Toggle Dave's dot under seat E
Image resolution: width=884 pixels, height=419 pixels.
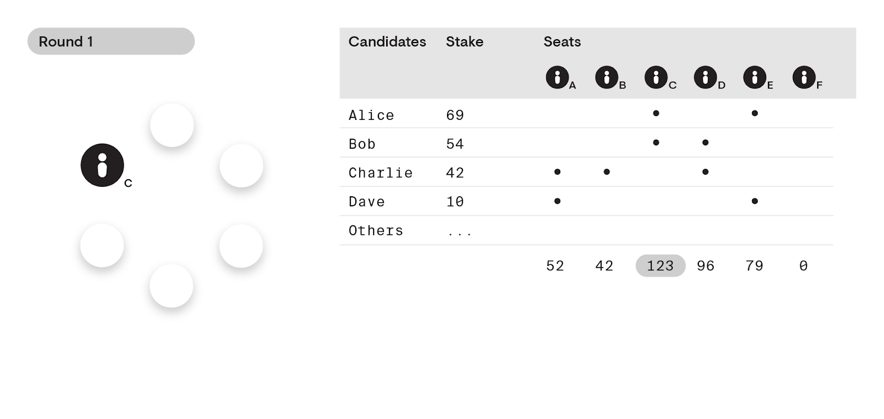click(x=755, y=201)
